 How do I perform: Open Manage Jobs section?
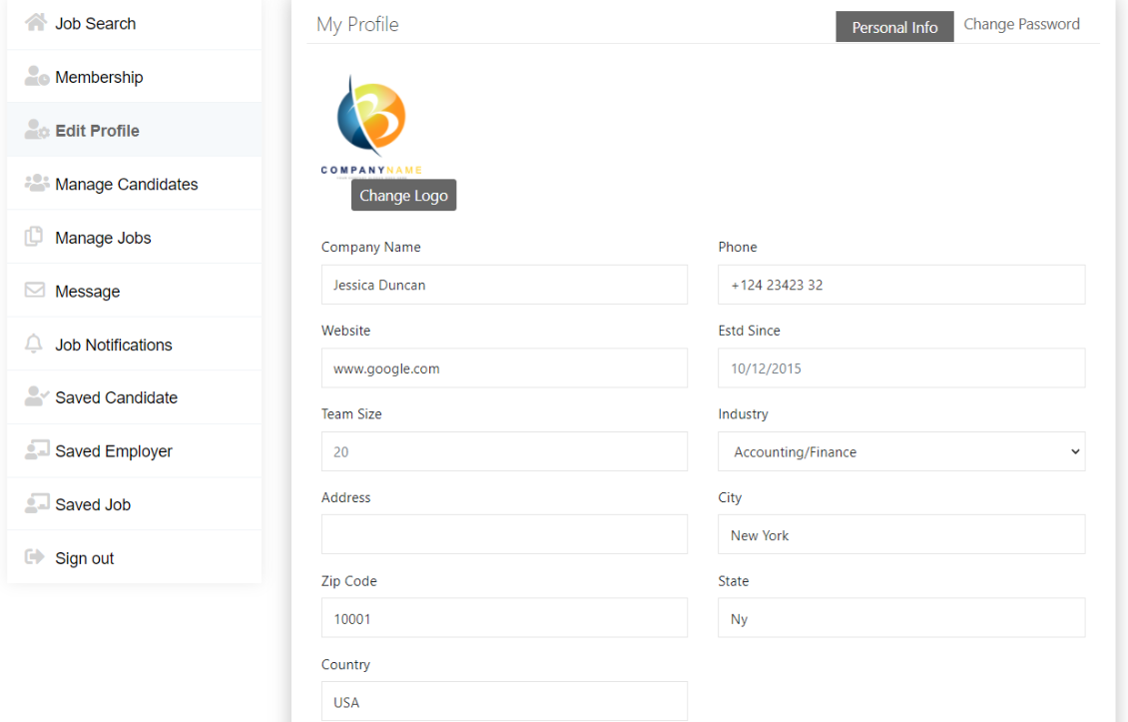[x=134, y=237]
